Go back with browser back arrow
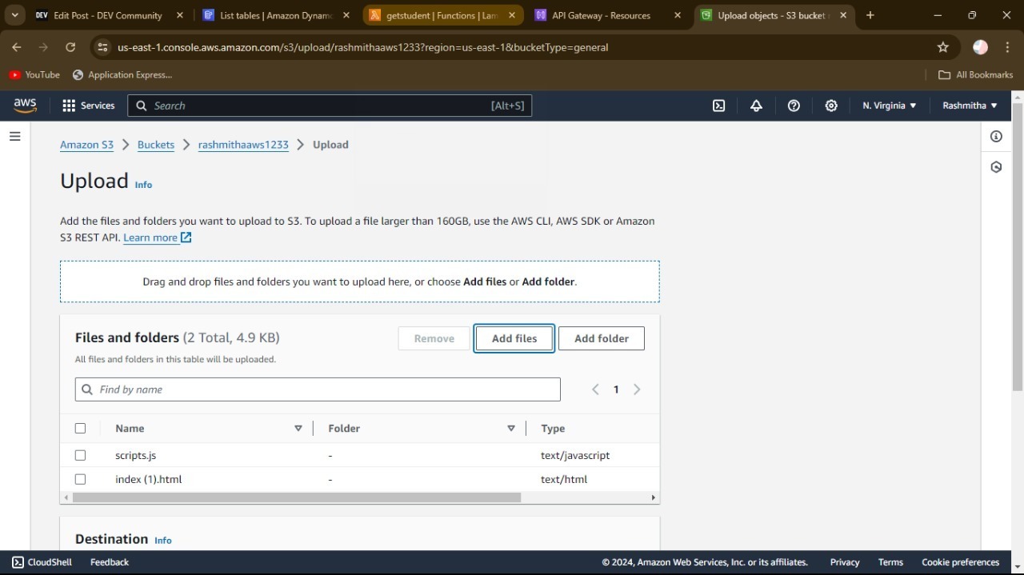Image resolution: width=1024 pixels, height=575 pixels. point(17,47)
